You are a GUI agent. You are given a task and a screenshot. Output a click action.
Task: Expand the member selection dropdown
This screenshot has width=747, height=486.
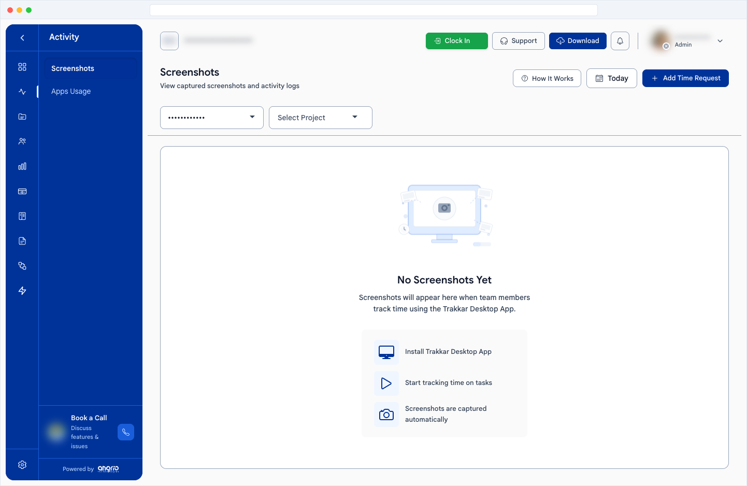coord(211,118)
